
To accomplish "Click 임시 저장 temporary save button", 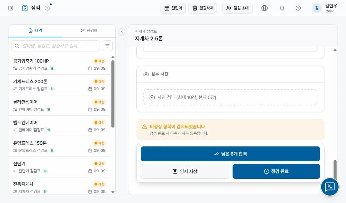I will click(185, 171).
